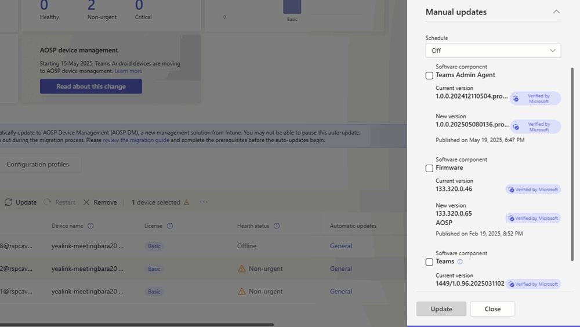Open the more options ellipsis menu

click(x=204, y=202)
